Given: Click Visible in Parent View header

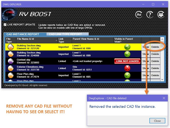Looking at the screenshot, I should click(x=127, y=40).
